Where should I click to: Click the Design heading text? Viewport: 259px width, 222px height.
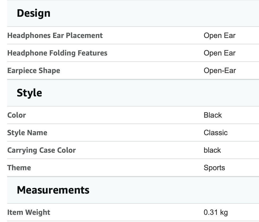pyautogui.click(x=34, y=13)
